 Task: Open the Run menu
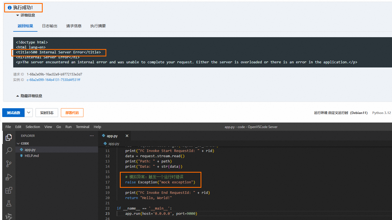(68, 127)
